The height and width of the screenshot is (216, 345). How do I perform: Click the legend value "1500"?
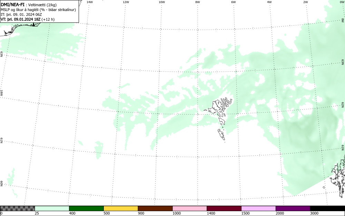click(245, 213)
